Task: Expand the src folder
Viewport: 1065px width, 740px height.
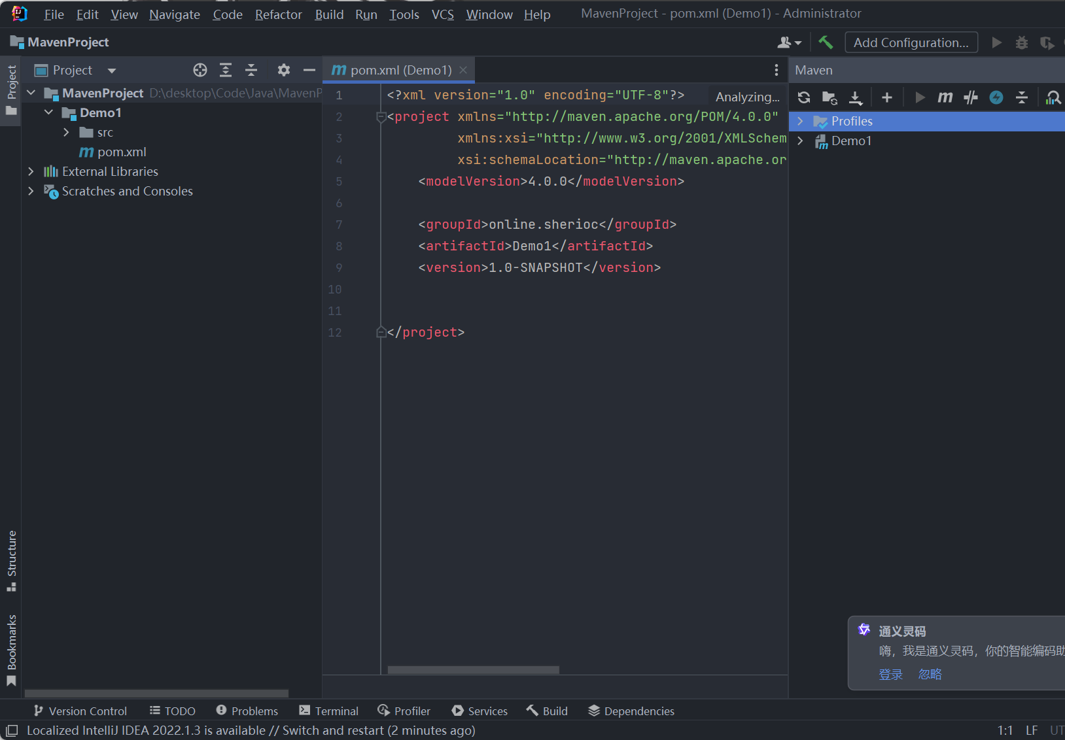Action: [x=66, y=132]
